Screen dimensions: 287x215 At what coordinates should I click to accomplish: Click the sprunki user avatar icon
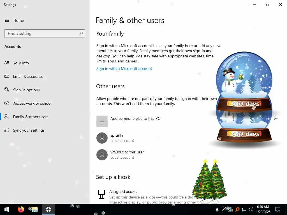(x=102, y=138)
